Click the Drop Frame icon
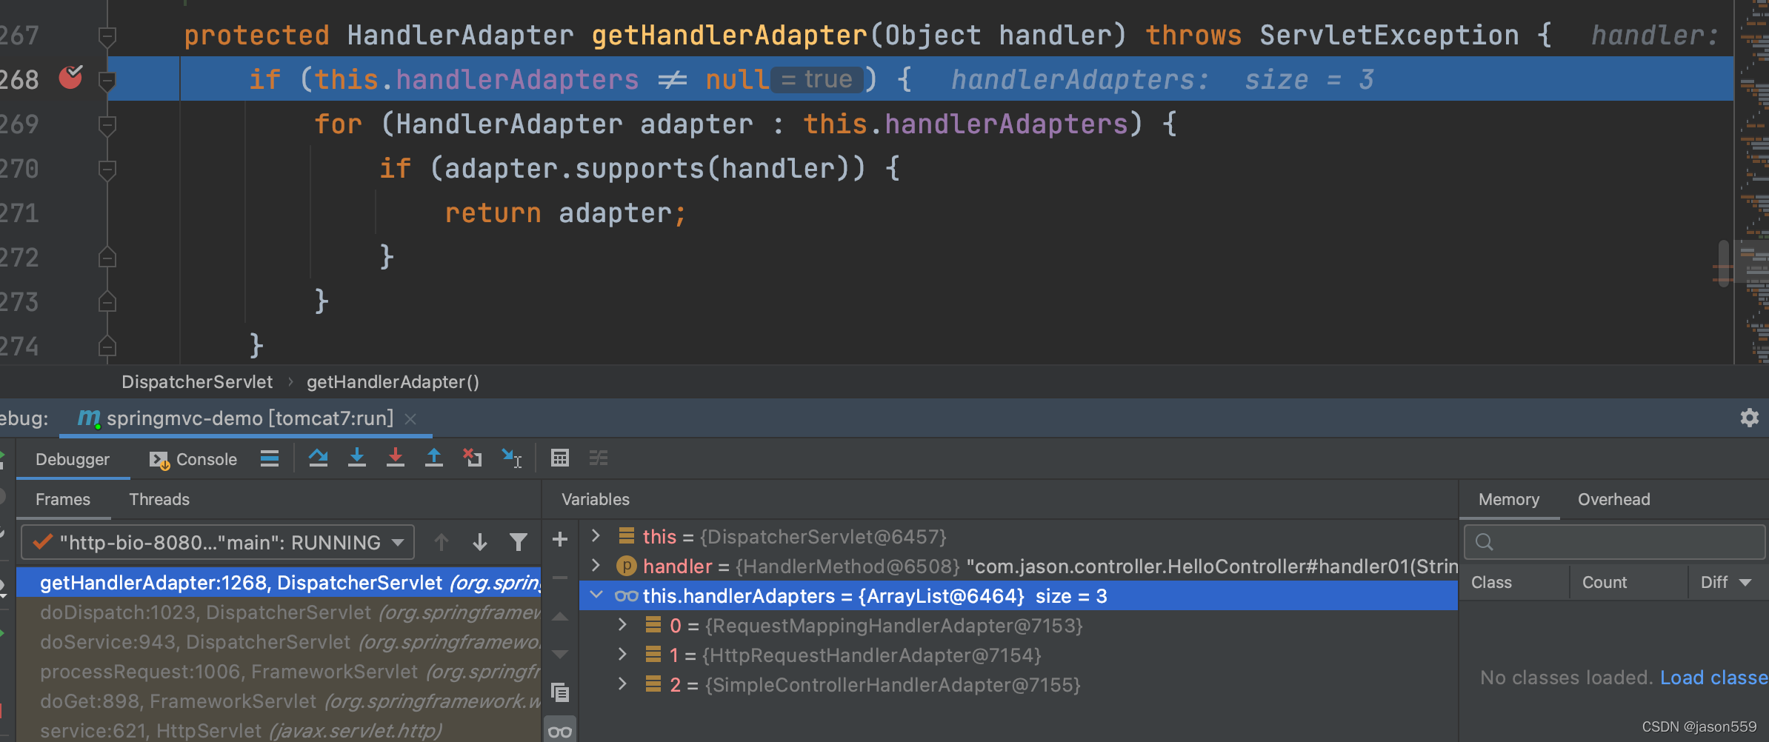 [x=473, y=458]
